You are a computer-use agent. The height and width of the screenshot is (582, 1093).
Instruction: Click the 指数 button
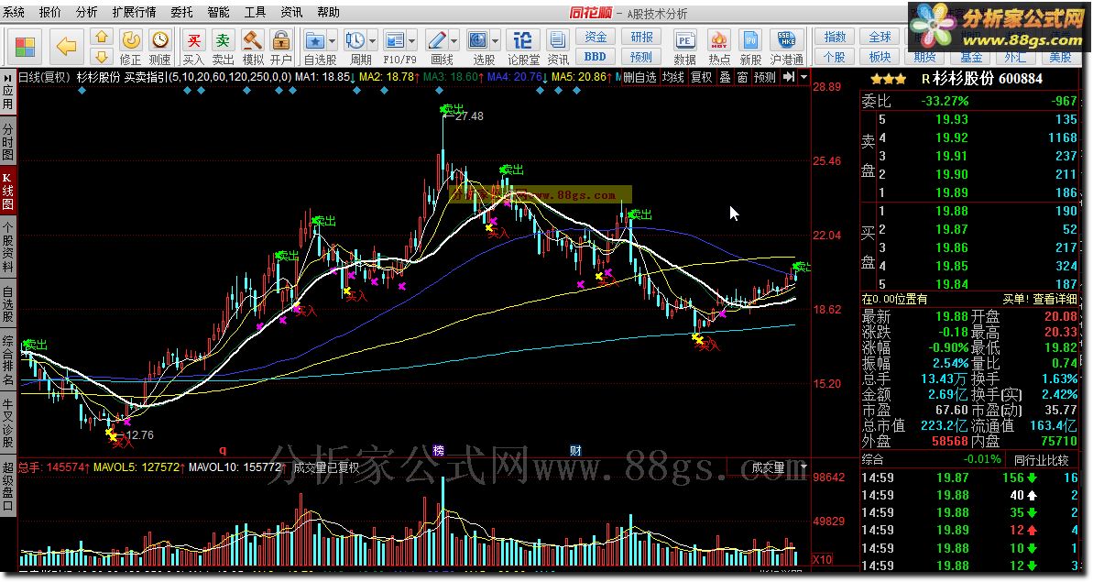[x=835, y=37]
